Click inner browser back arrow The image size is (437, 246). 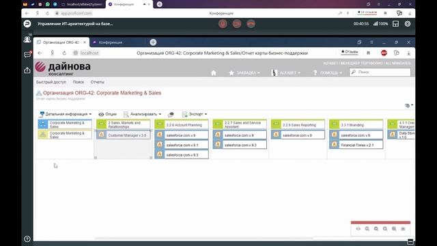coord(40,53)
